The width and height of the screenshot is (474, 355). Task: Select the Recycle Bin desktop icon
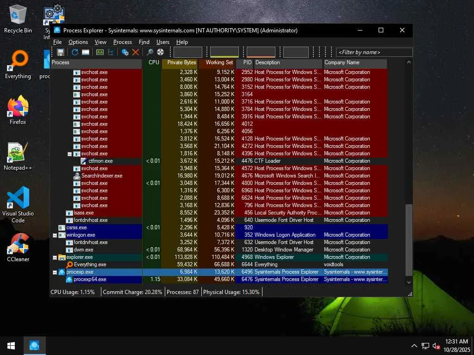[x=18, y=19]
